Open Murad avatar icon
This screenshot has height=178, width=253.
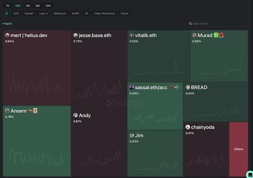pyautogui.click(x=194, y=35)
